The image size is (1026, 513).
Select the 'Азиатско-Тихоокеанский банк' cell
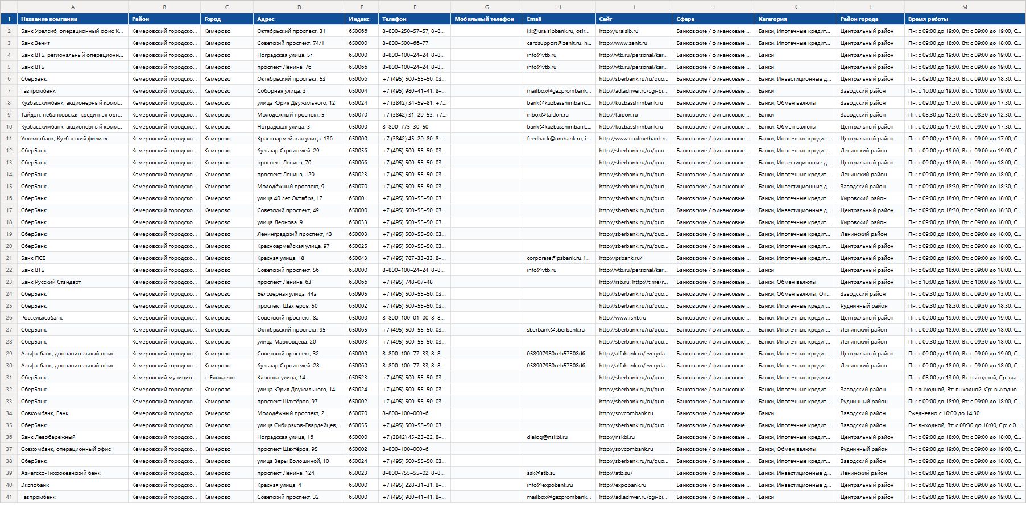pos(73,473)
